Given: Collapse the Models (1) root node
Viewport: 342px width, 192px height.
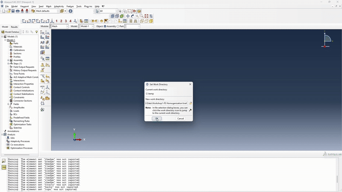Looking at the screenshot, I should point(2,37).
